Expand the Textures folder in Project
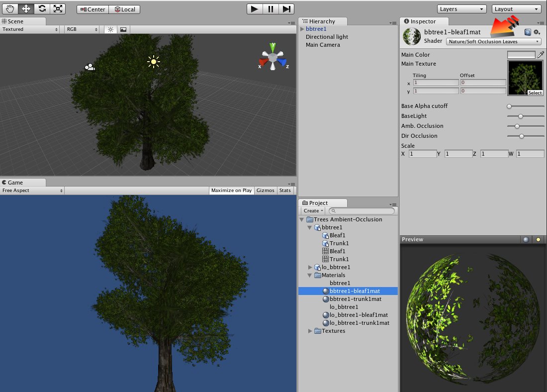The image size is (547, 392). 310,331
